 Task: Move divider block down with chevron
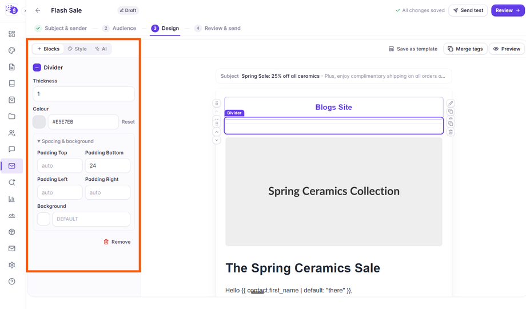pyautogui.click(x=217, y=140)
